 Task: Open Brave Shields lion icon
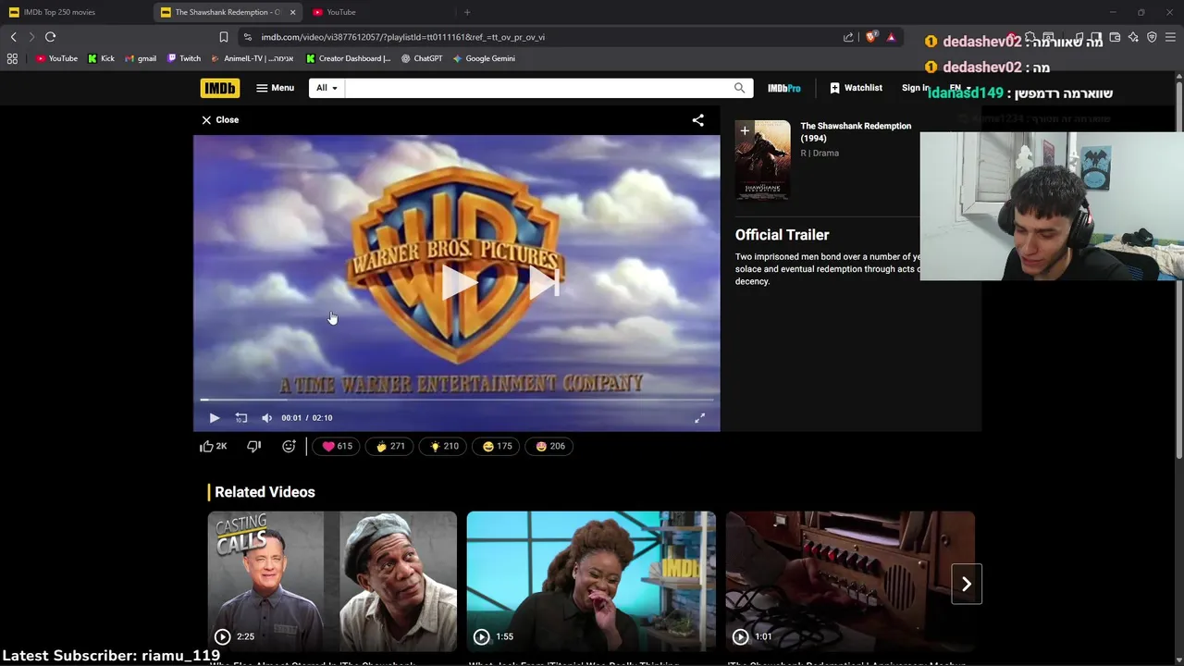tap(871, 37)
